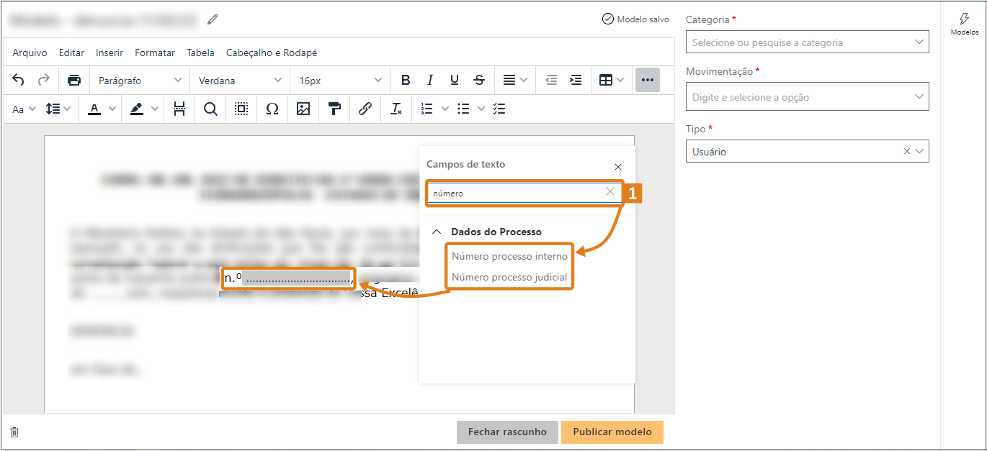
Task: Select the Insert image icon
Action: coord(303,109)
